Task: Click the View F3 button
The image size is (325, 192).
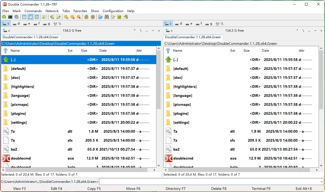Action: pyautogui.click(x=19, y=189)
